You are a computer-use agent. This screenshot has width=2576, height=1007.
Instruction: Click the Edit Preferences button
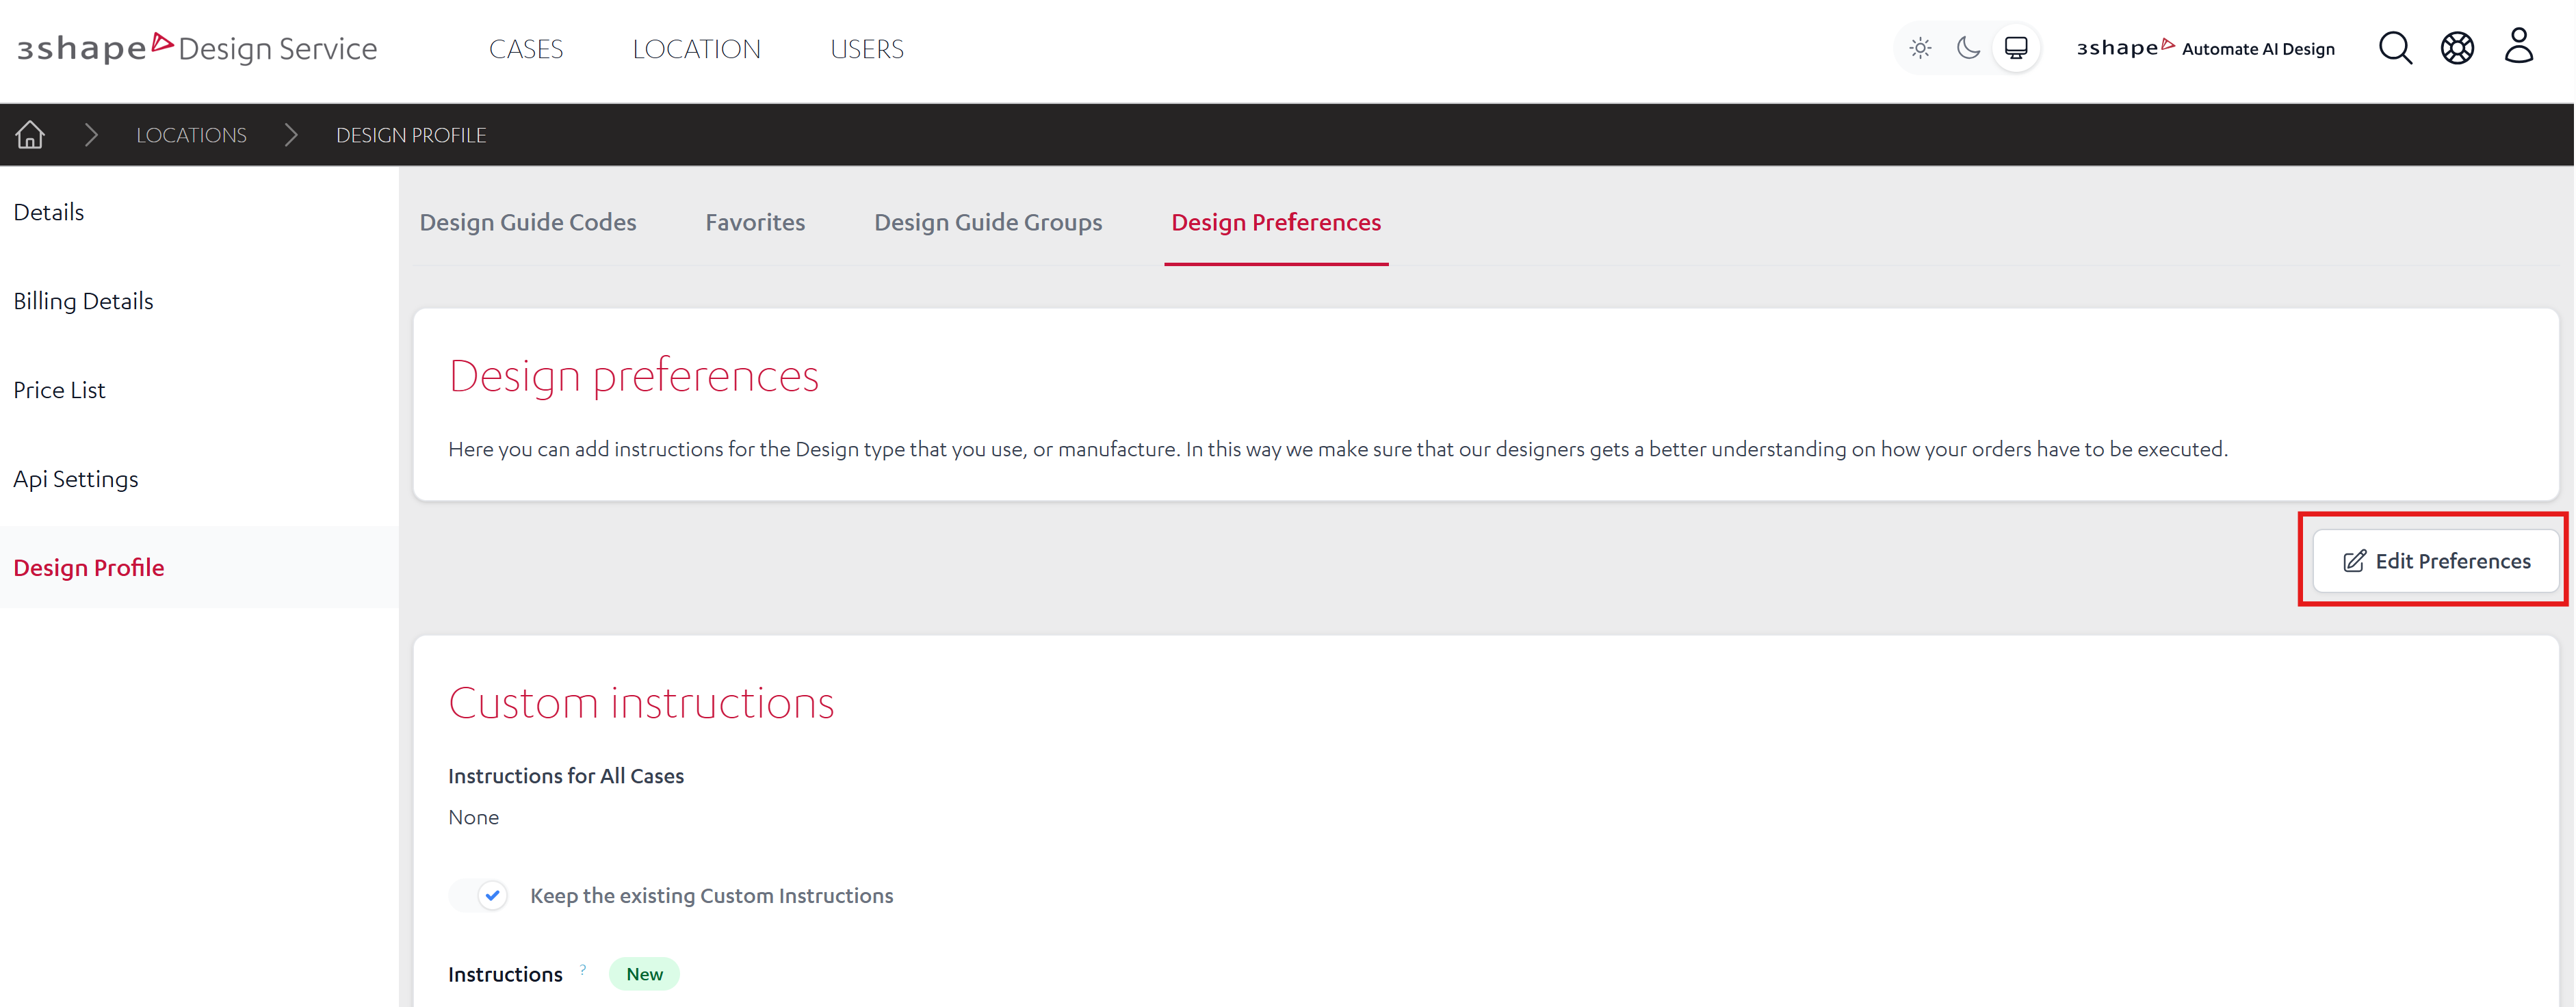(2436, 561)
